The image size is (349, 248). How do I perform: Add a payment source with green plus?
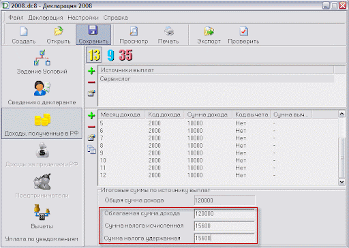coord(91,71)
